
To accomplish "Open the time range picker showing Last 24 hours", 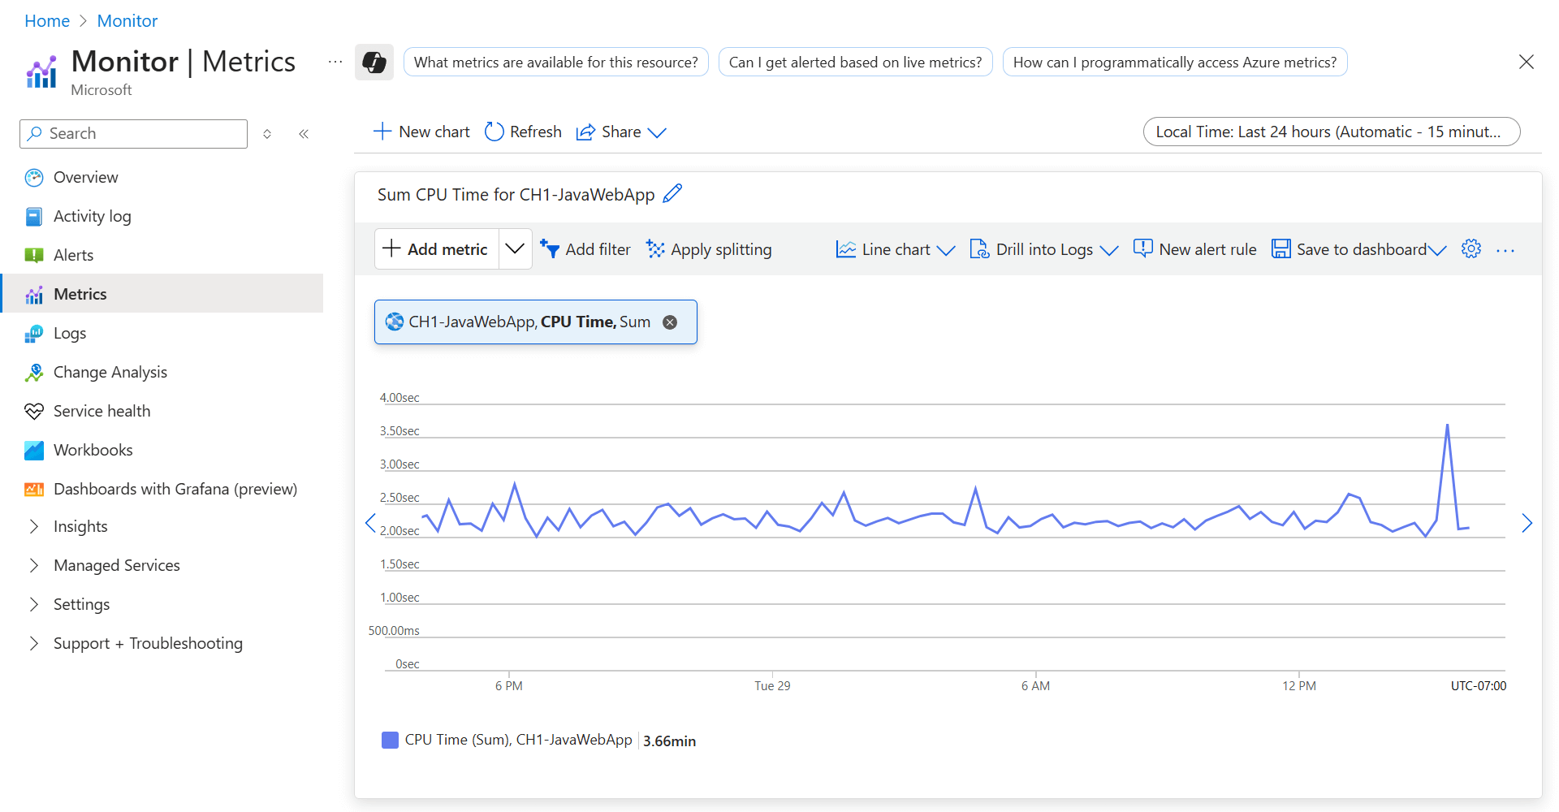I will [1331, 131].
